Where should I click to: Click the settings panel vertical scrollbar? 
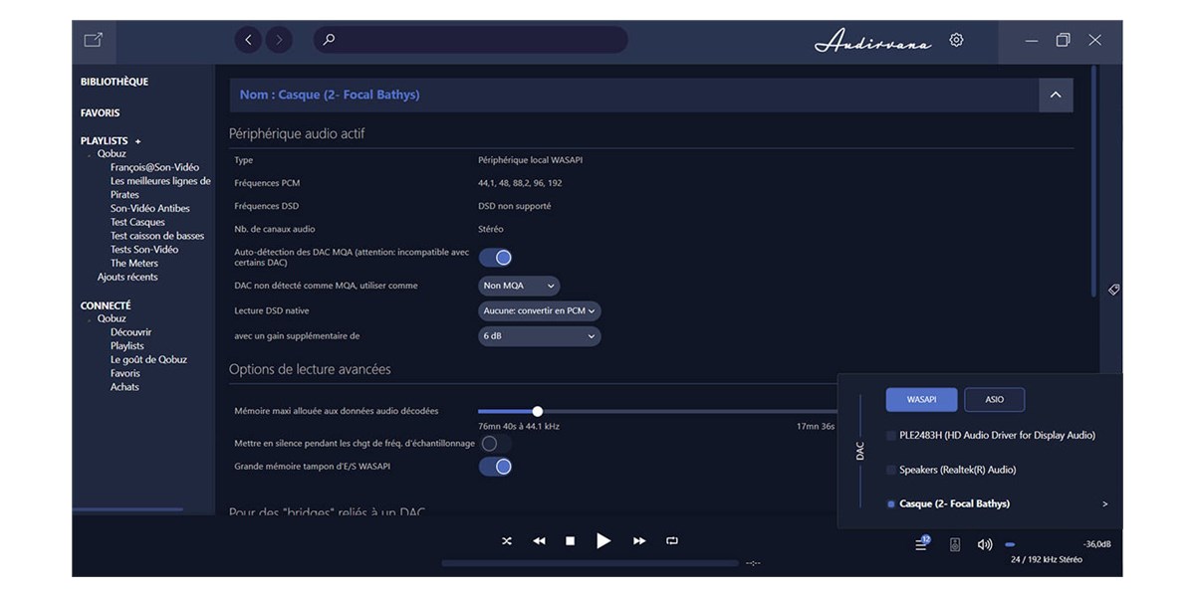tap(1093, 179)
